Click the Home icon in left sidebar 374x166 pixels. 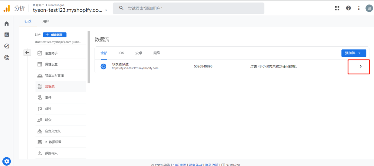(6, 24)
